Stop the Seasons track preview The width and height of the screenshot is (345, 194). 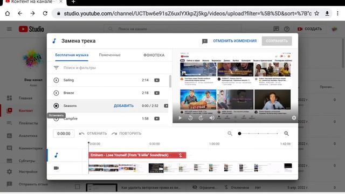tap(56, 106)
